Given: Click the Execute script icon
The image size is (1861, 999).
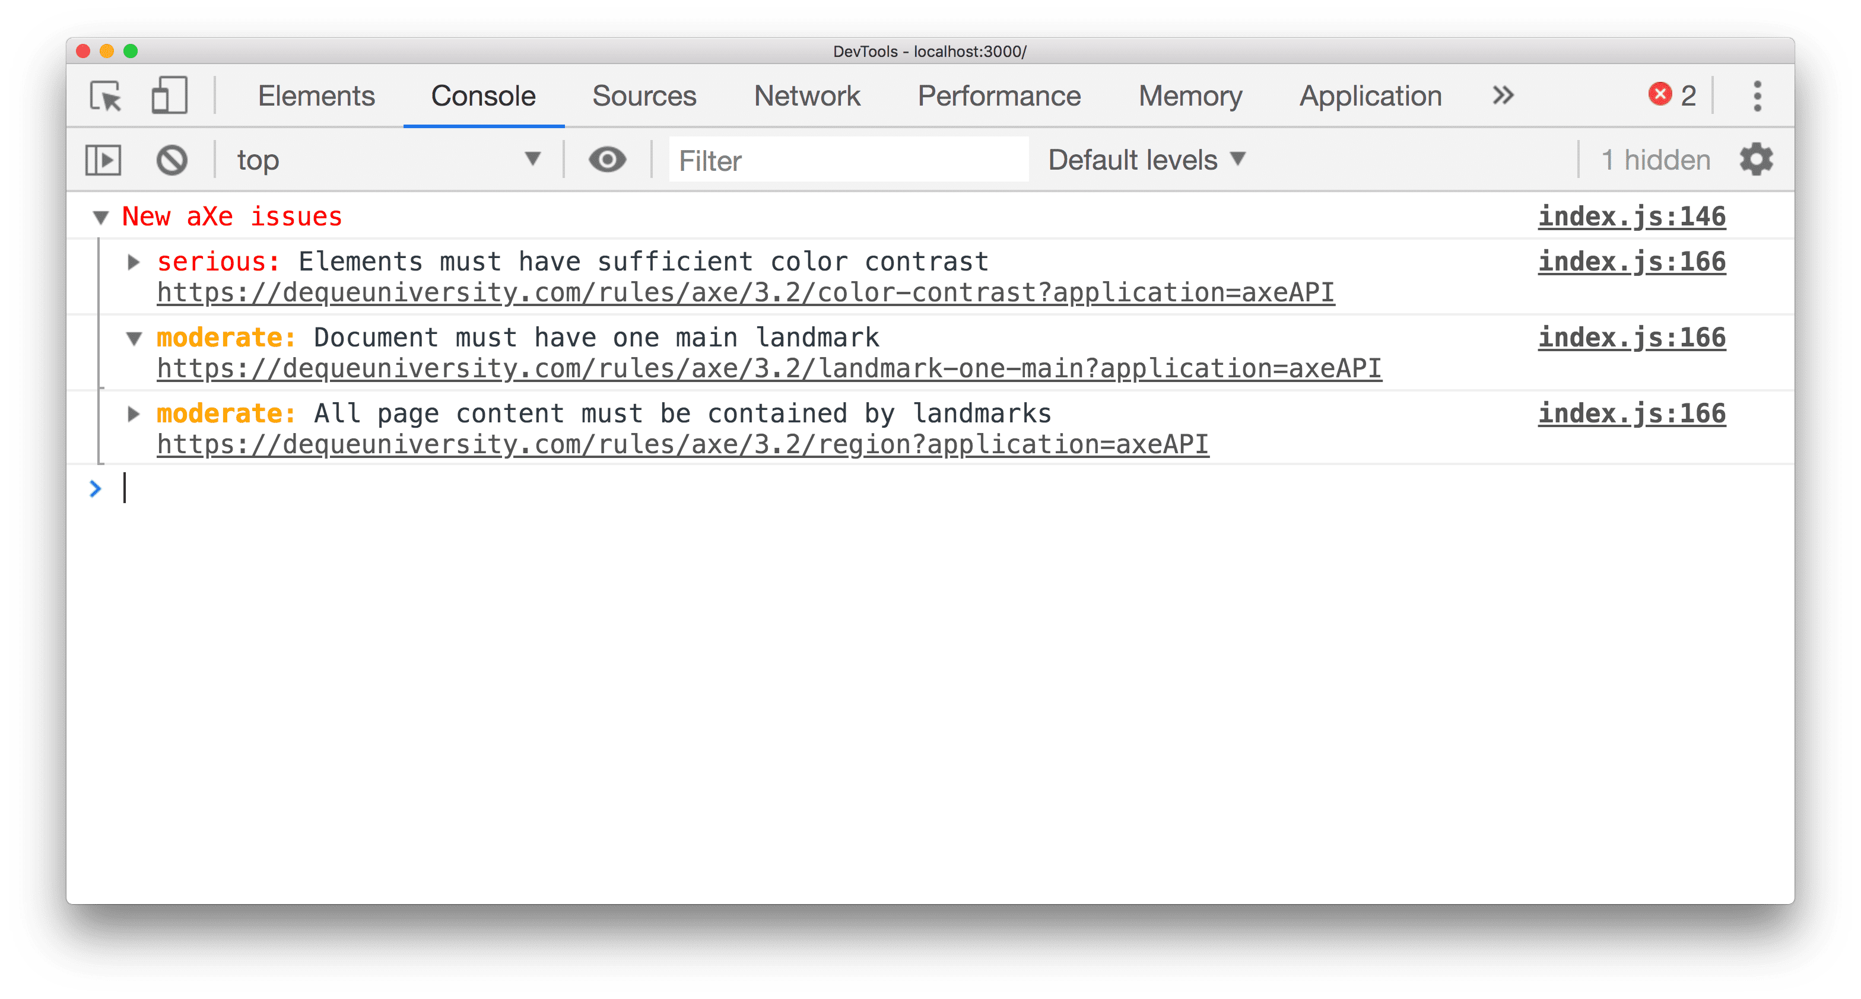Looking at the screenshot, I should coord(104,160).
